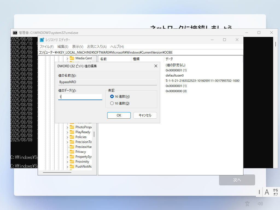The width and height of the screenshot is (280, 210).
Task: Minimize the Registry Editor window
Action: tap(212, 40)
